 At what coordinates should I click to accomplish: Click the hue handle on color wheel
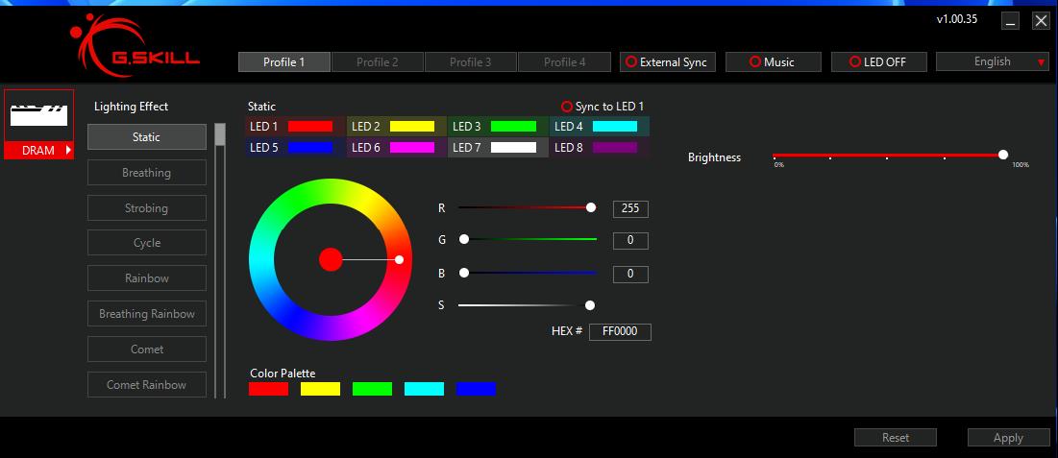[x=399, y=259]
